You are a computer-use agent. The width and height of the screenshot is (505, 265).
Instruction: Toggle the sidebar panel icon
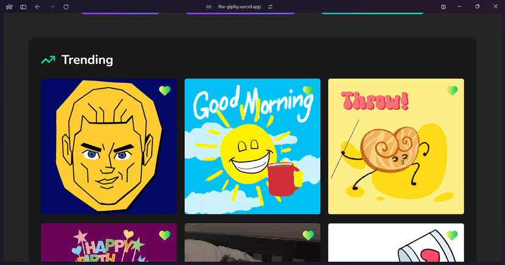point(23,7)
